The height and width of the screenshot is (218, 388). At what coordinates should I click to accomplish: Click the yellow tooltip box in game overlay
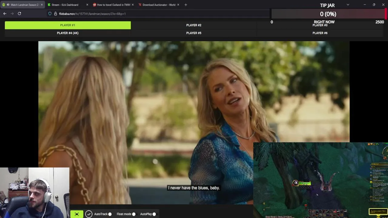(378, 211)
